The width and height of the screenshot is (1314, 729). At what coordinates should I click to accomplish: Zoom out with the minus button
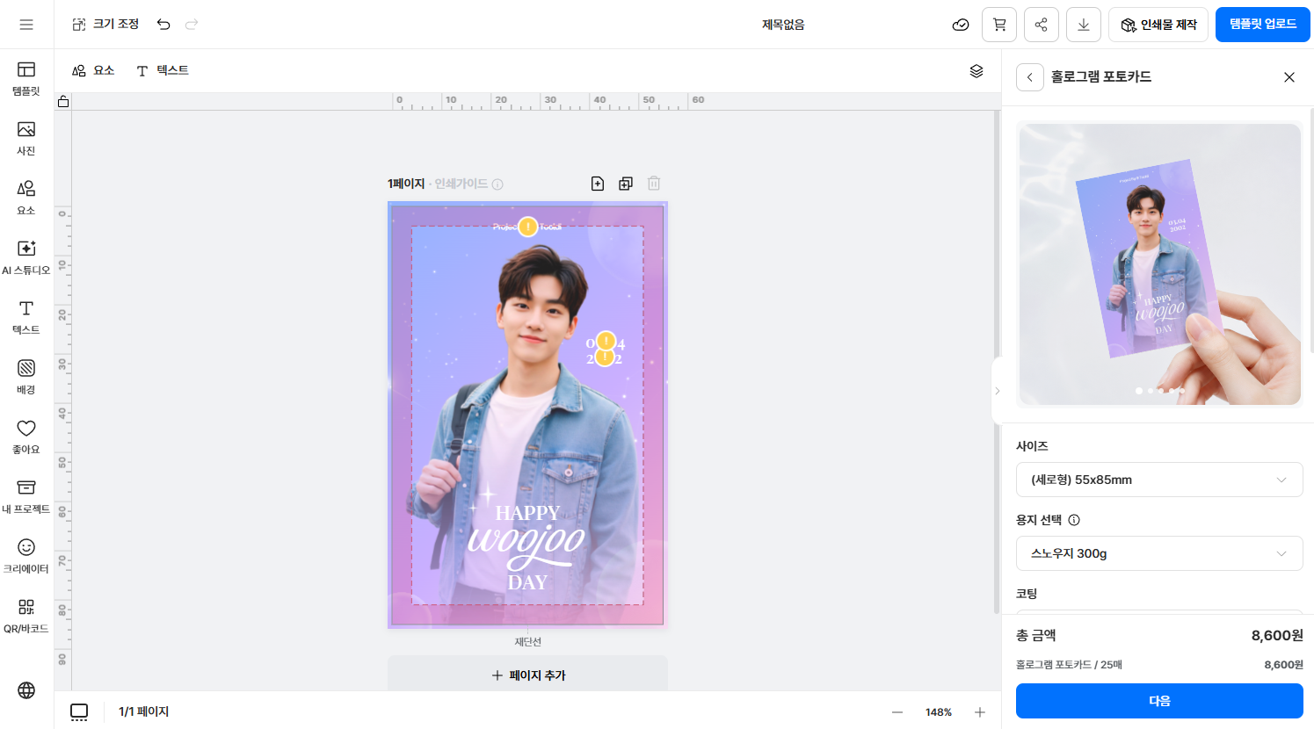point(897,712)
